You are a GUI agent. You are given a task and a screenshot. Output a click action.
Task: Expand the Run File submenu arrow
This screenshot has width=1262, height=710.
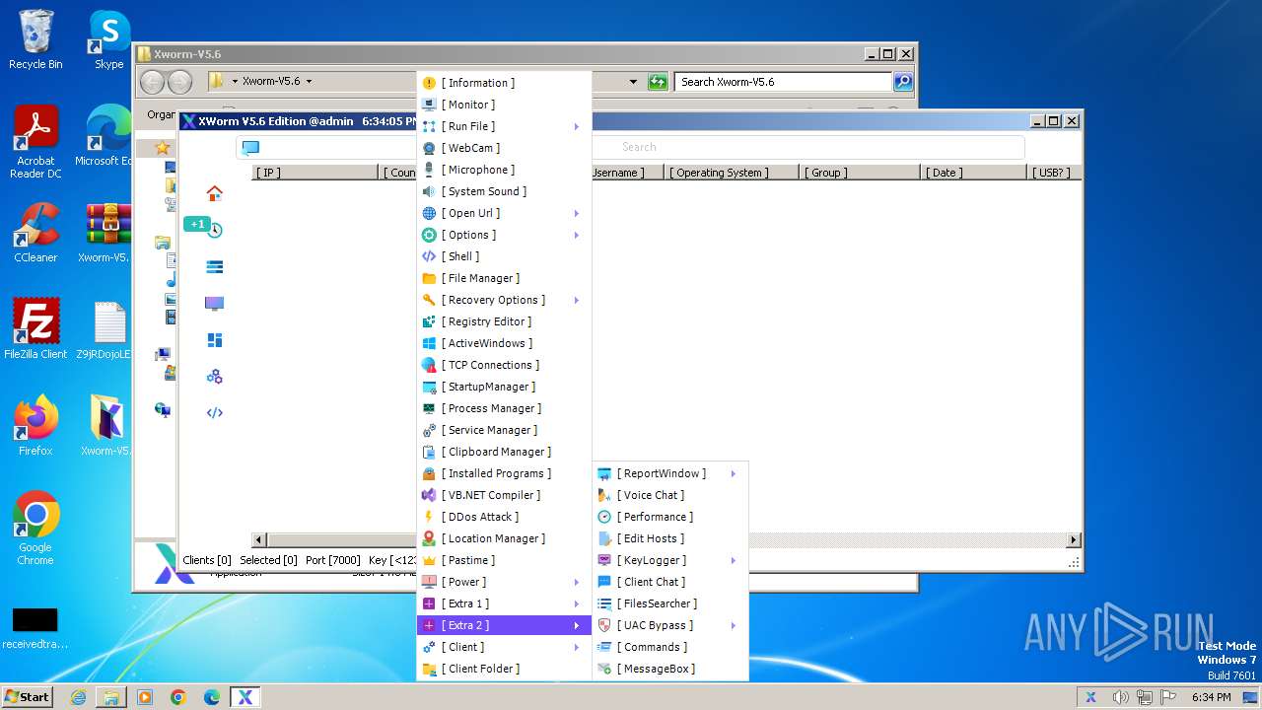[x=577, y=126]
